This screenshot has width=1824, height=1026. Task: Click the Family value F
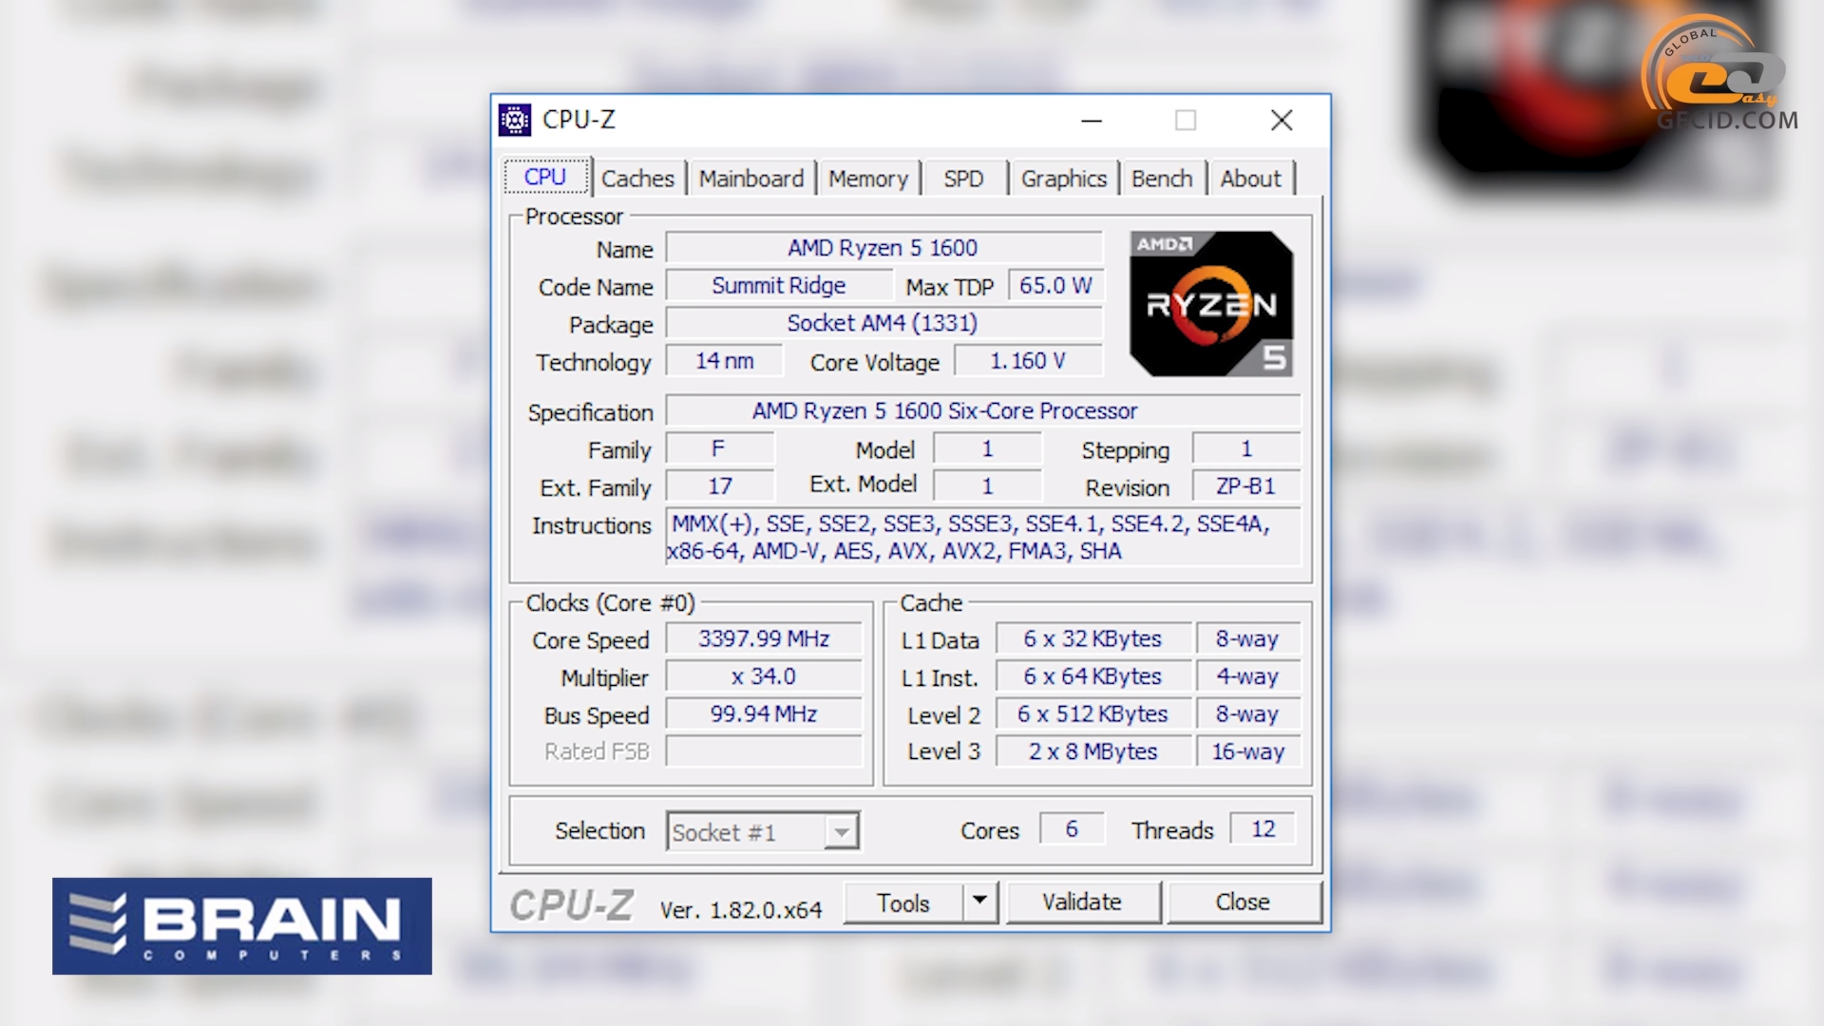719,448
